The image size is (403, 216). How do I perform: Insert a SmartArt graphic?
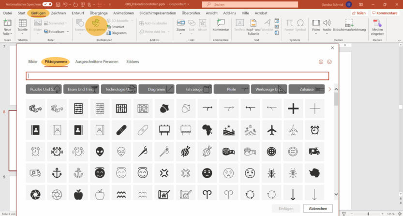(116, 27)
